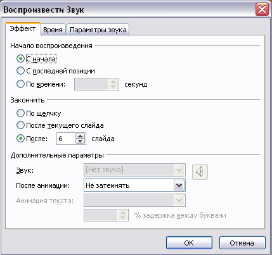Click the slide number input field

coord(67,139)
